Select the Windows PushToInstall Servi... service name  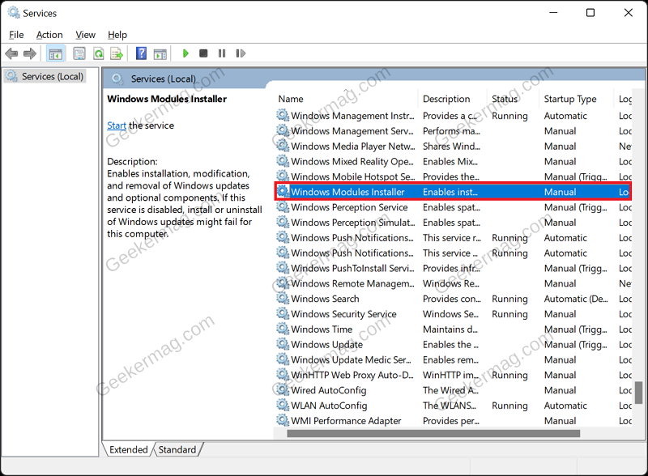click(352, 268)
